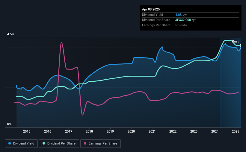Viewport: 246px width, 152px height.
Task: Click the 0% y-axis label
Action: click(9, 124)
